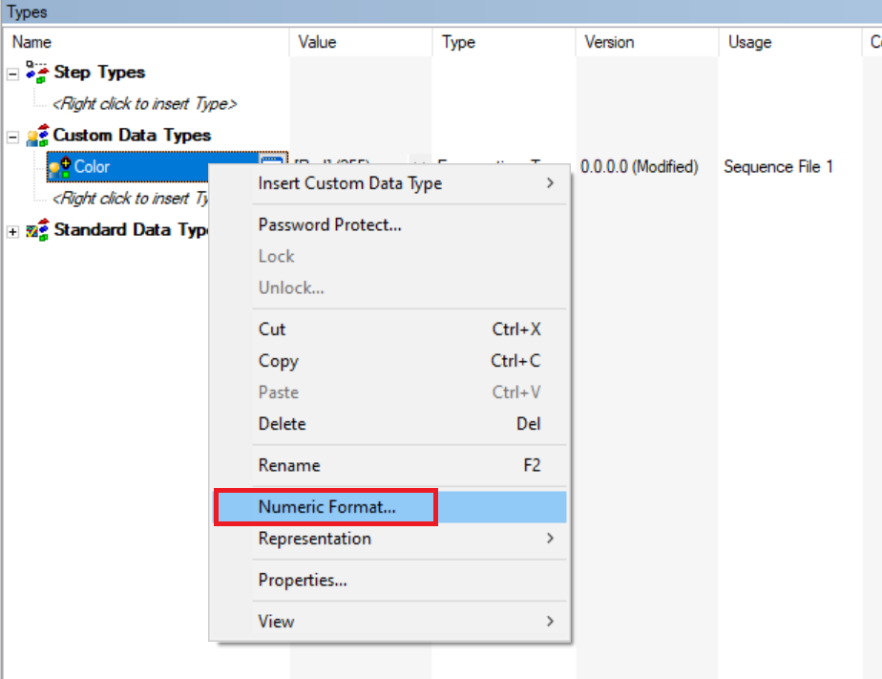Screen dimensions: 882x679
Task: Collapse the Custom Data Types node
Action: [x=13, y=137]
